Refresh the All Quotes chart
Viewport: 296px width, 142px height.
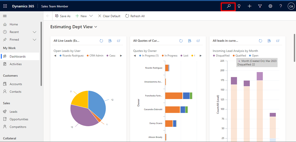181,41
